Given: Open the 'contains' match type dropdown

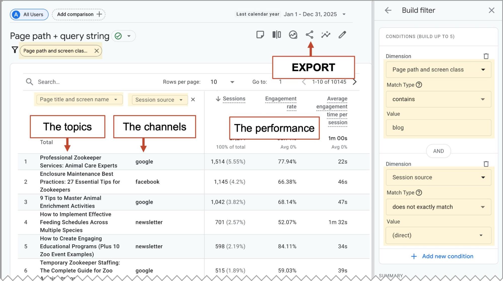Looking at the screenshot, I should tap(438, 99).
